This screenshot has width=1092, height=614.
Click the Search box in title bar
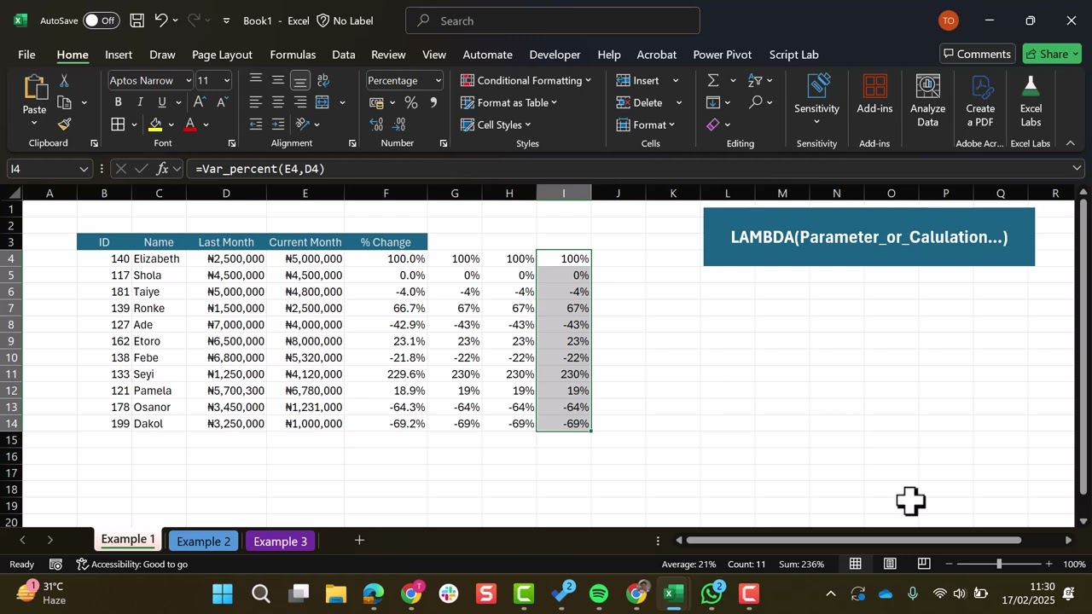click(553, 20)
